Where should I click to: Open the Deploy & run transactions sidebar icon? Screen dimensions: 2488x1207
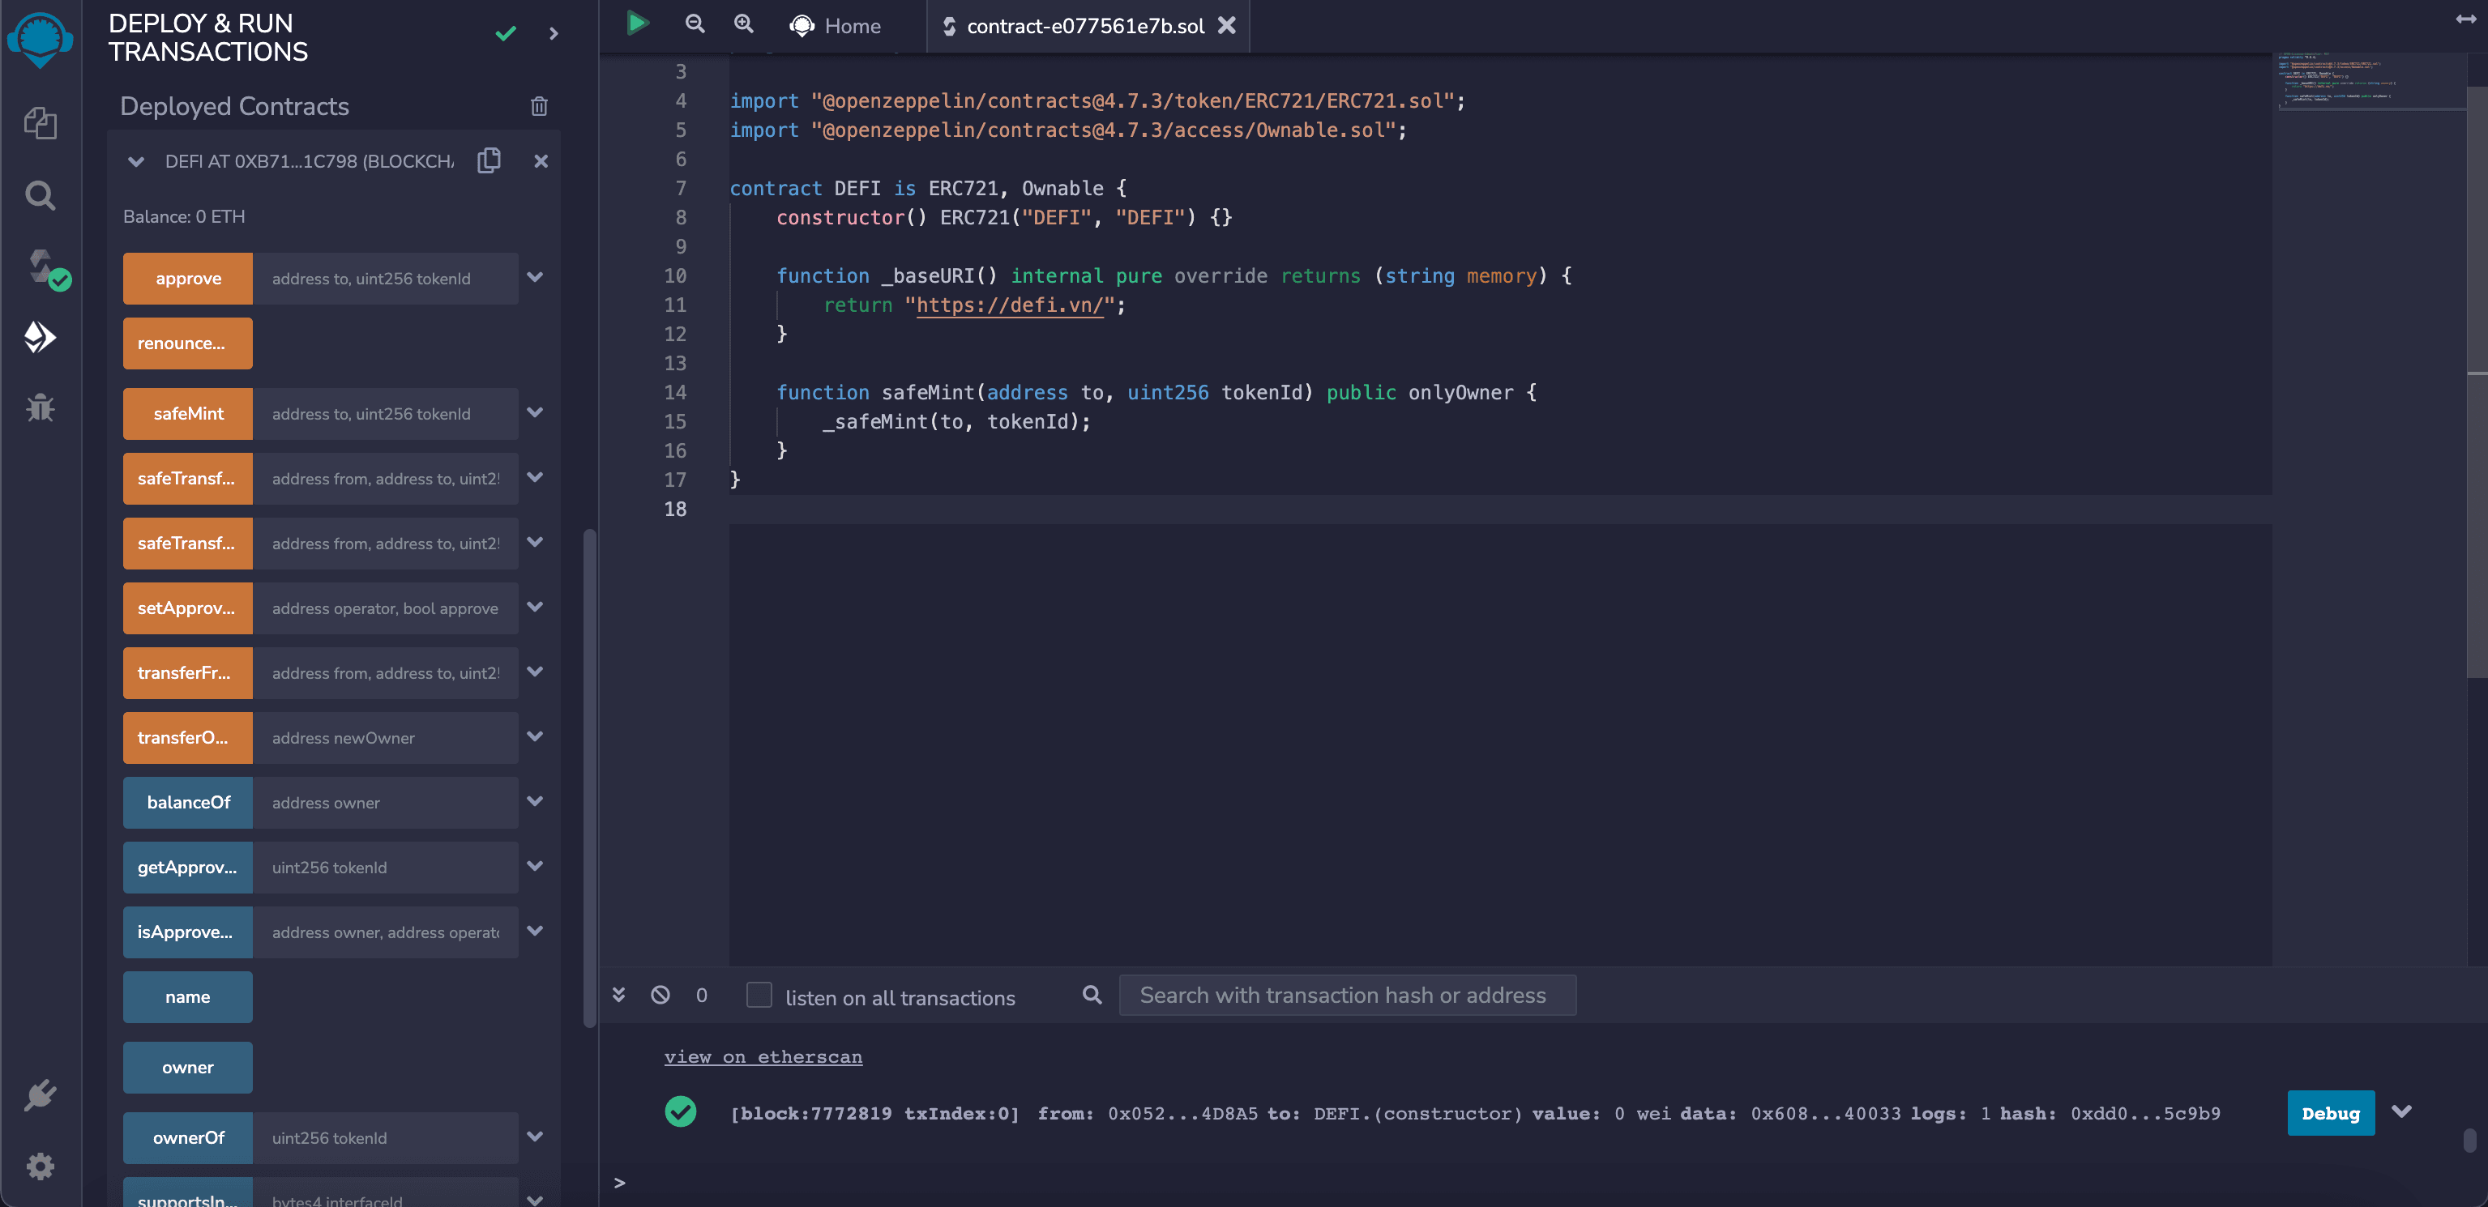click(x=40, y=337)
